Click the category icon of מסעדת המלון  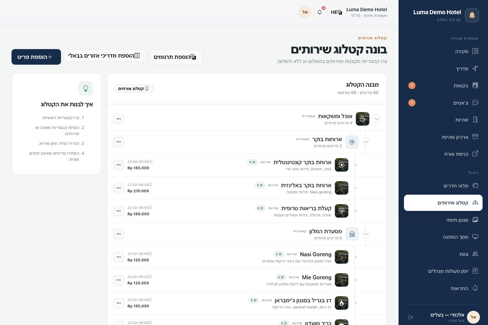pos(352,234)
